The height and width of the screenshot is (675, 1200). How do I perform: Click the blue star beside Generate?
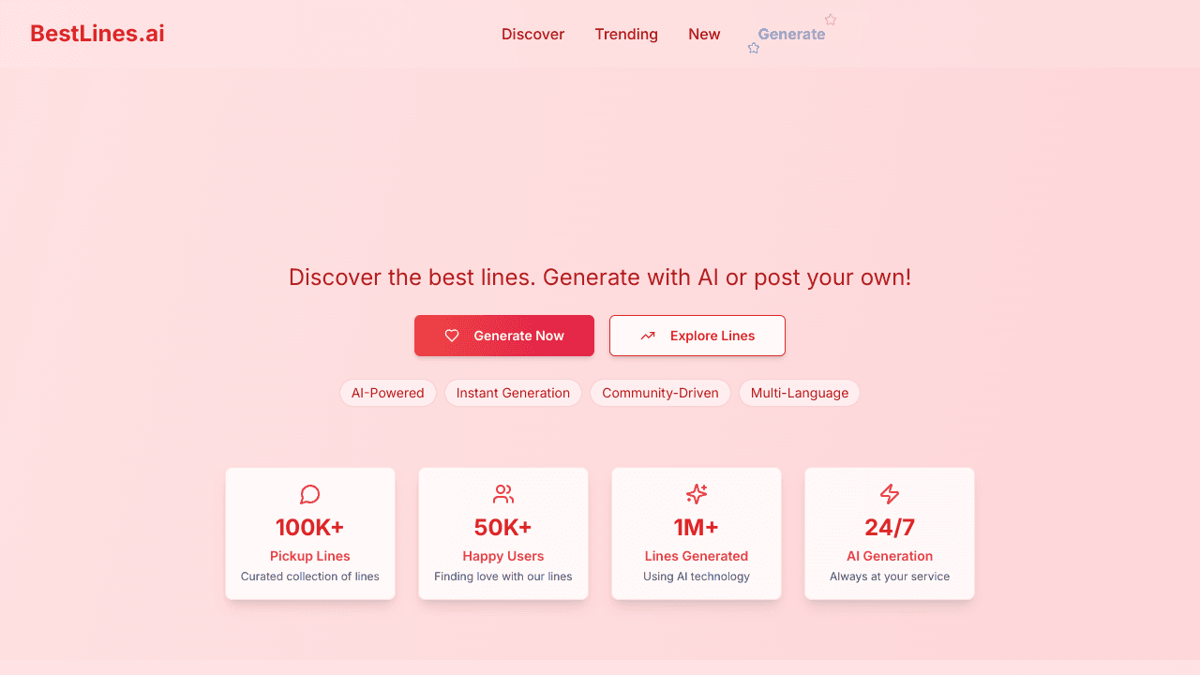754,48
